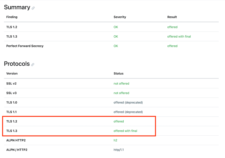Click 'not offered' status for SSL v2
The width and height of the screenshot is (225, 158).
[x=121, y=83]
